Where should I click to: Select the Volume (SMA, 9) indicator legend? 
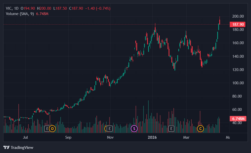coord(20,14)
